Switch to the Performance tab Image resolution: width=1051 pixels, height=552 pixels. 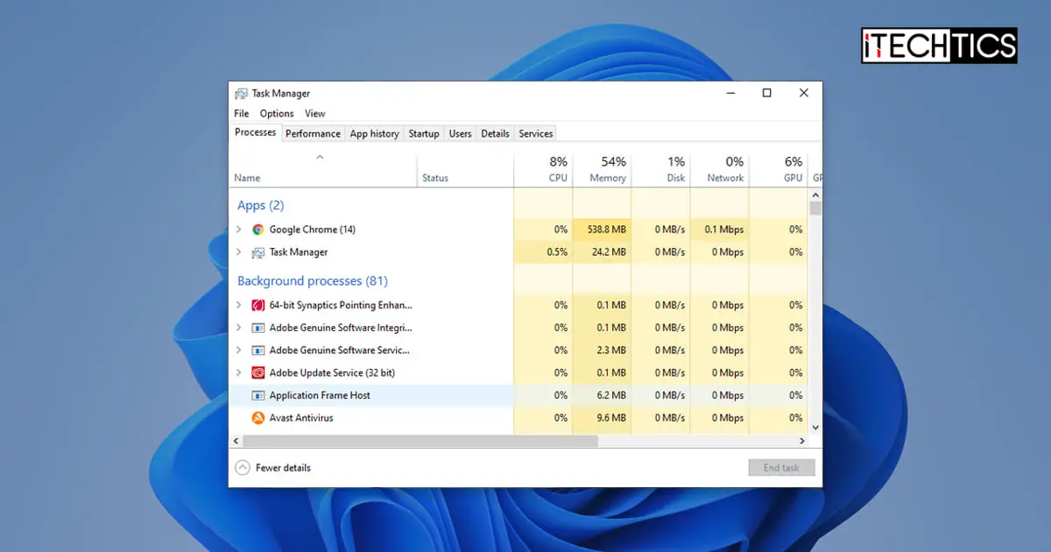[x=313, y=134]
